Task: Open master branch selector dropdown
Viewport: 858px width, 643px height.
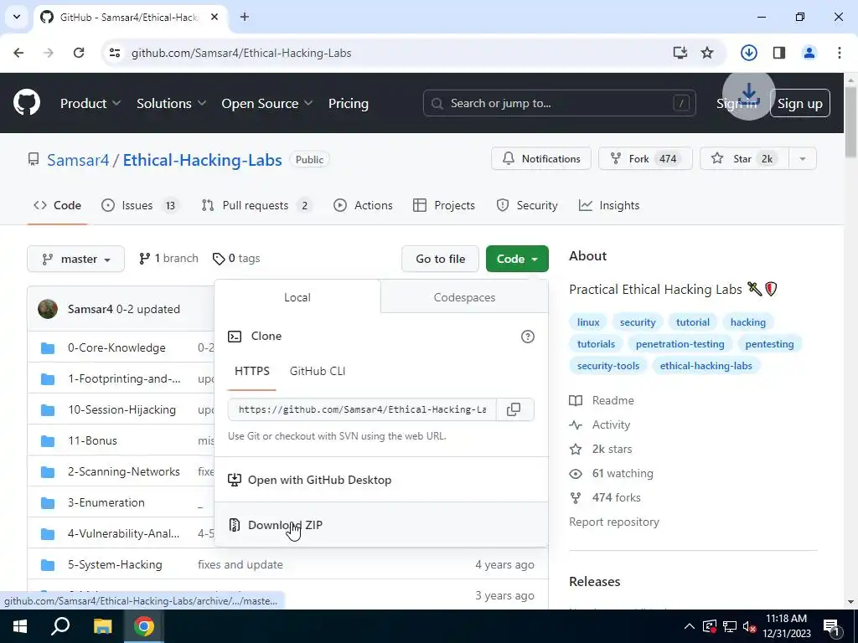Action: pyautogui.click(x=76, y=259)
